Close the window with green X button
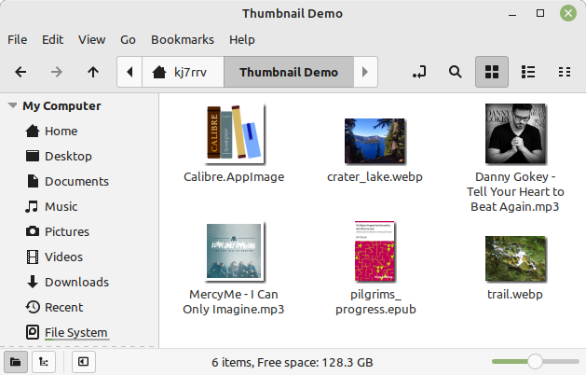Image resolution: width=586 pixels, height=375 pixels. tap(568, 13)
